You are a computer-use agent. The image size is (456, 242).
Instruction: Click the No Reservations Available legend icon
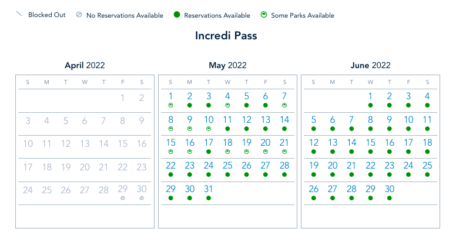click(79, 15)
